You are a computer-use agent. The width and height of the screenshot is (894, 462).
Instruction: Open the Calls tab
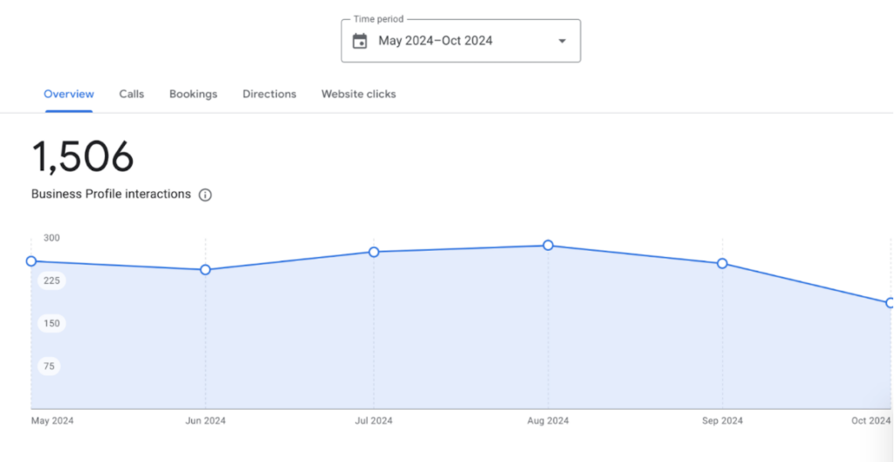pos(132,94)
